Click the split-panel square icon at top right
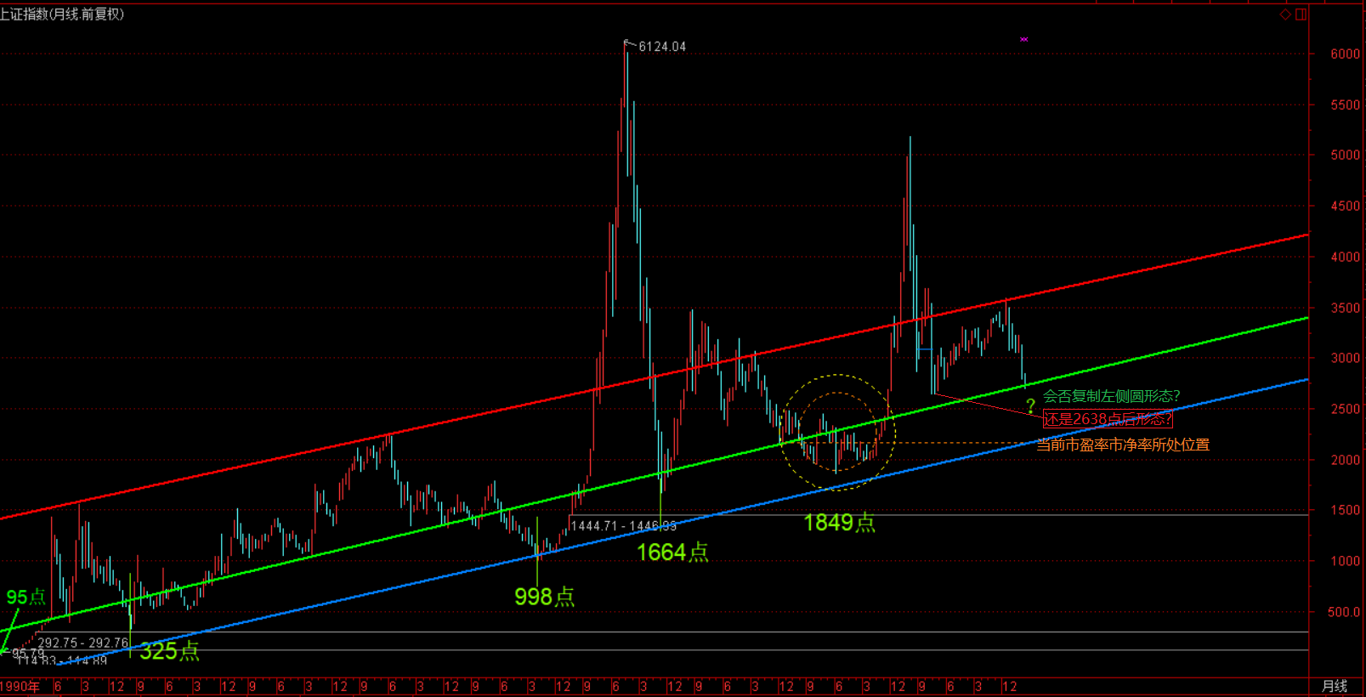 click(1301, 14)
